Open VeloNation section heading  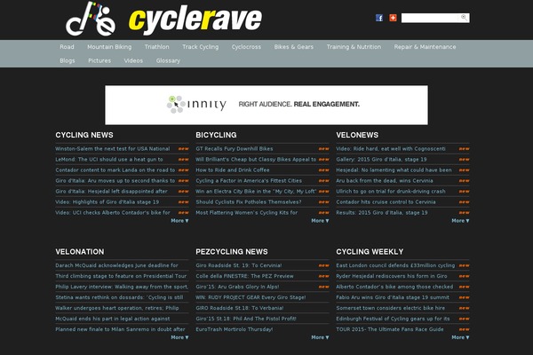click(80, 252)
